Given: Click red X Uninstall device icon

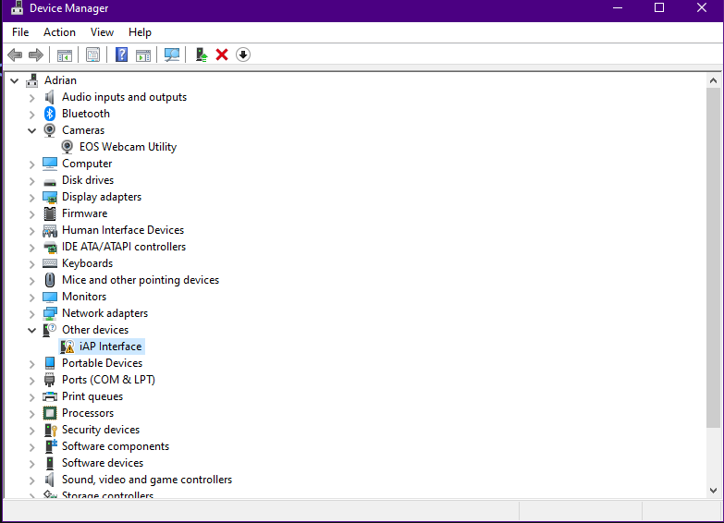Looking at the screenshot, I should pos(222,55).
